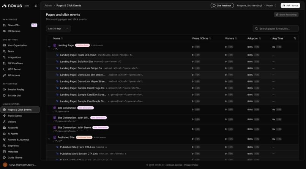Image resolution: width=306 pixels, height=169 pixels.
Task: Open Team settings
Action: click(x=11, y=51)
